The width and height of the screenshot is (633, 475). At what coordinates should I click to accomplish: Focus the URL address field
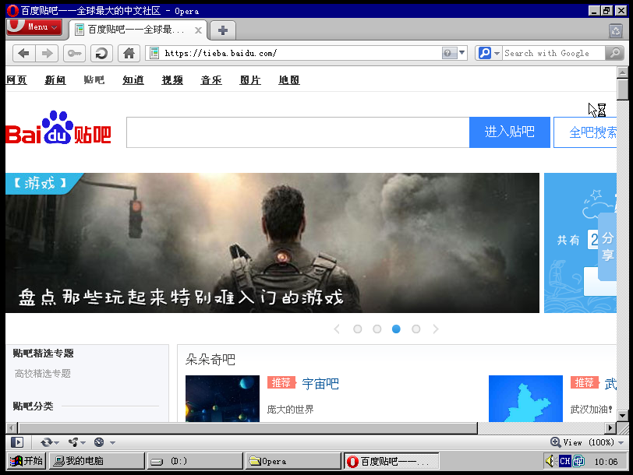[302, 53]
